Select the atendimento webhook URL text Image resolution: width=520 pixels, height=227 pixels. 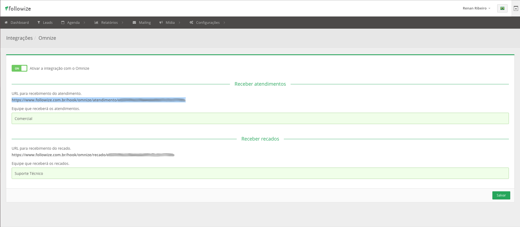[x=99, y=100]
